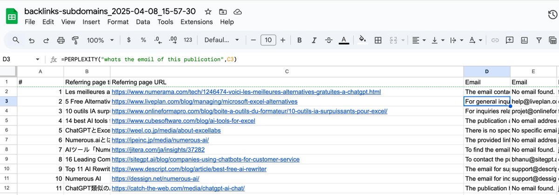Open the View menu
The image size is (559, 195).
(68, 22)
